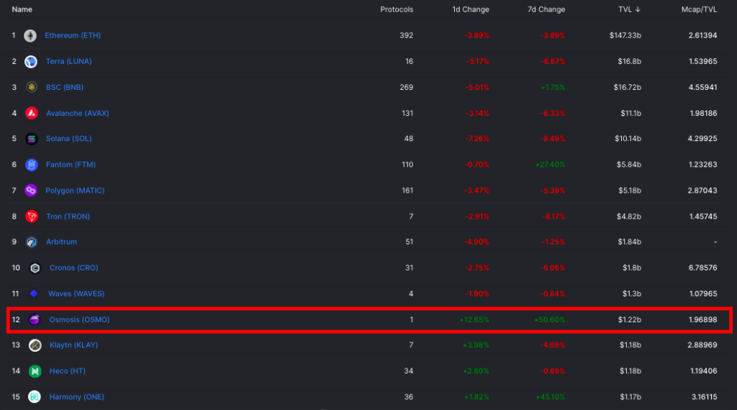Select Fantom 7d change +27.40%

[x=550, y=165]
